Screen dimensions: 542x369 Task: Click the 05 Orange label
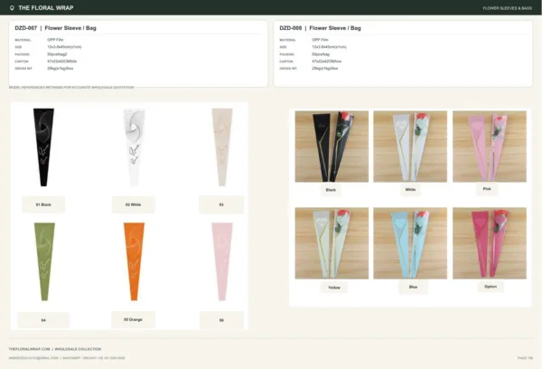[133, 319]
